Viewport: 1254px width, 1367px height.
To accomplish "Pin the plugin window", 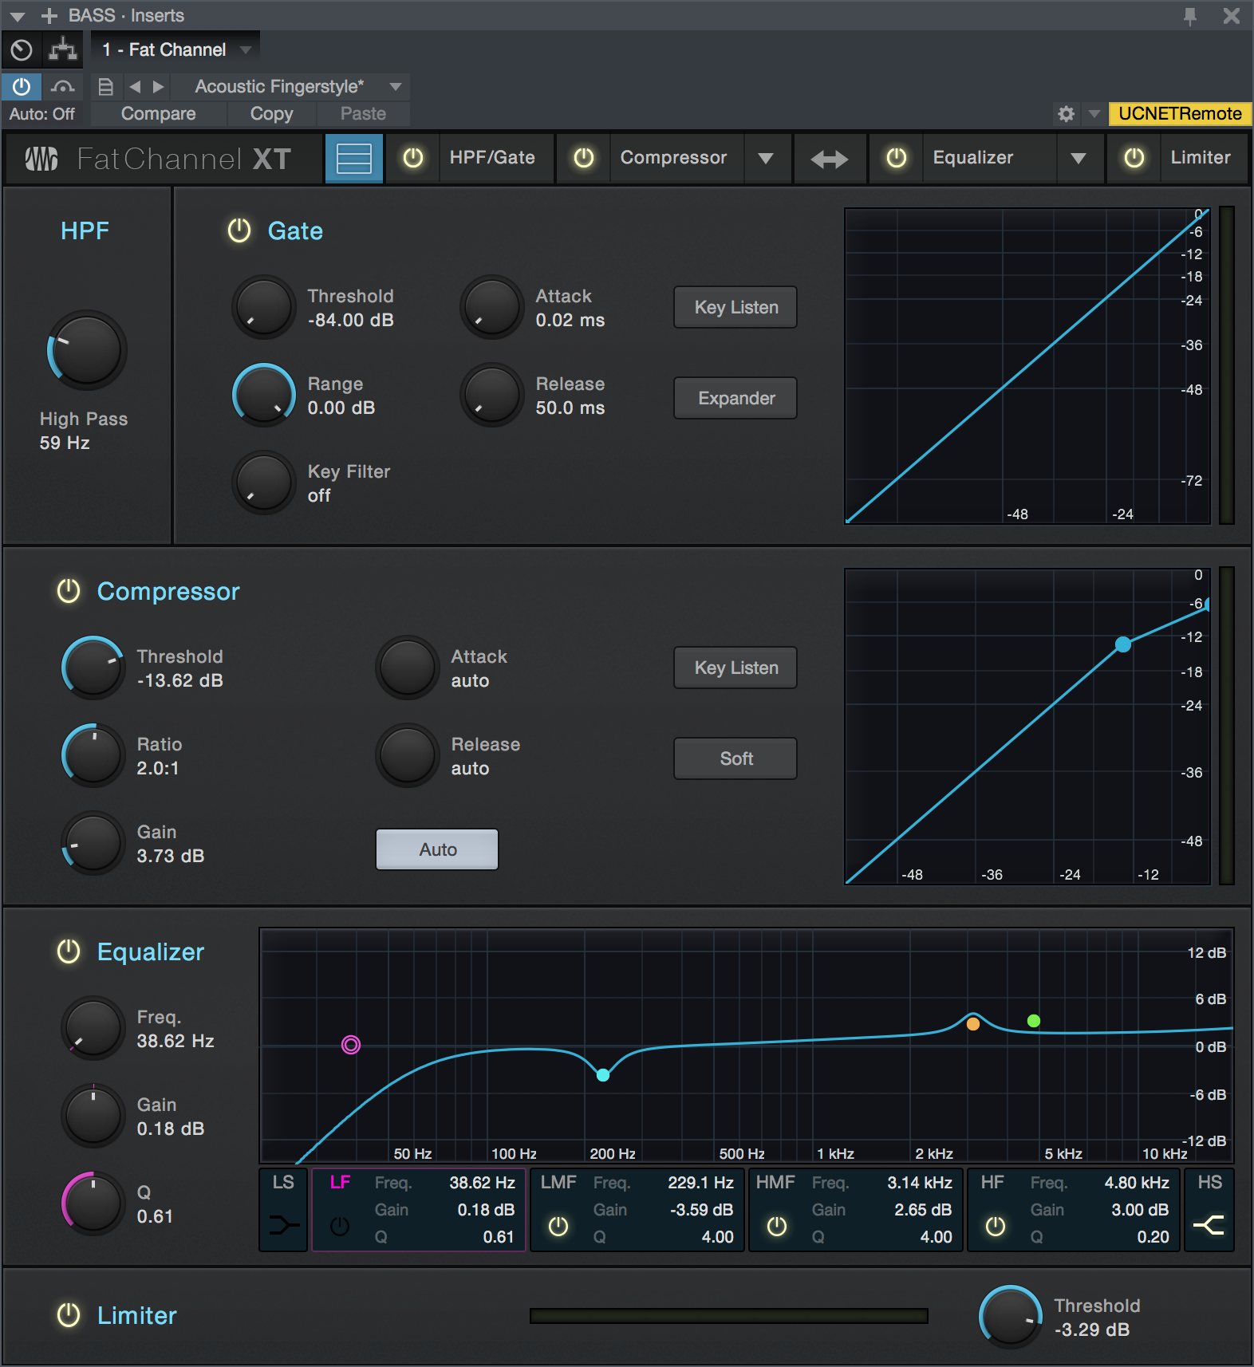I will tap(1190, 16).
